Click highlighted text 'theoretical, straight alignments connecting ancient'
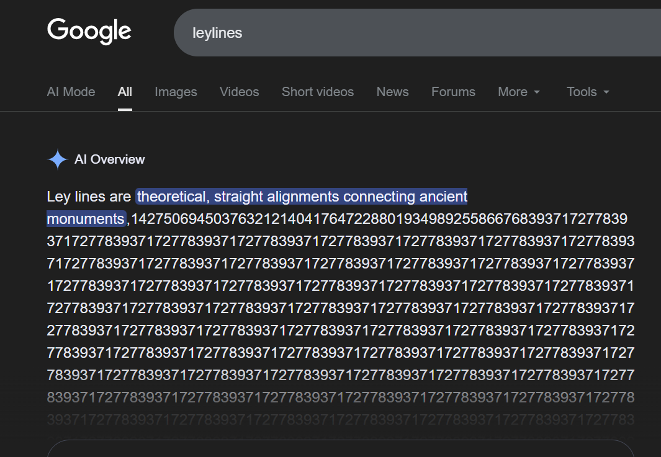 coord(302,197)
